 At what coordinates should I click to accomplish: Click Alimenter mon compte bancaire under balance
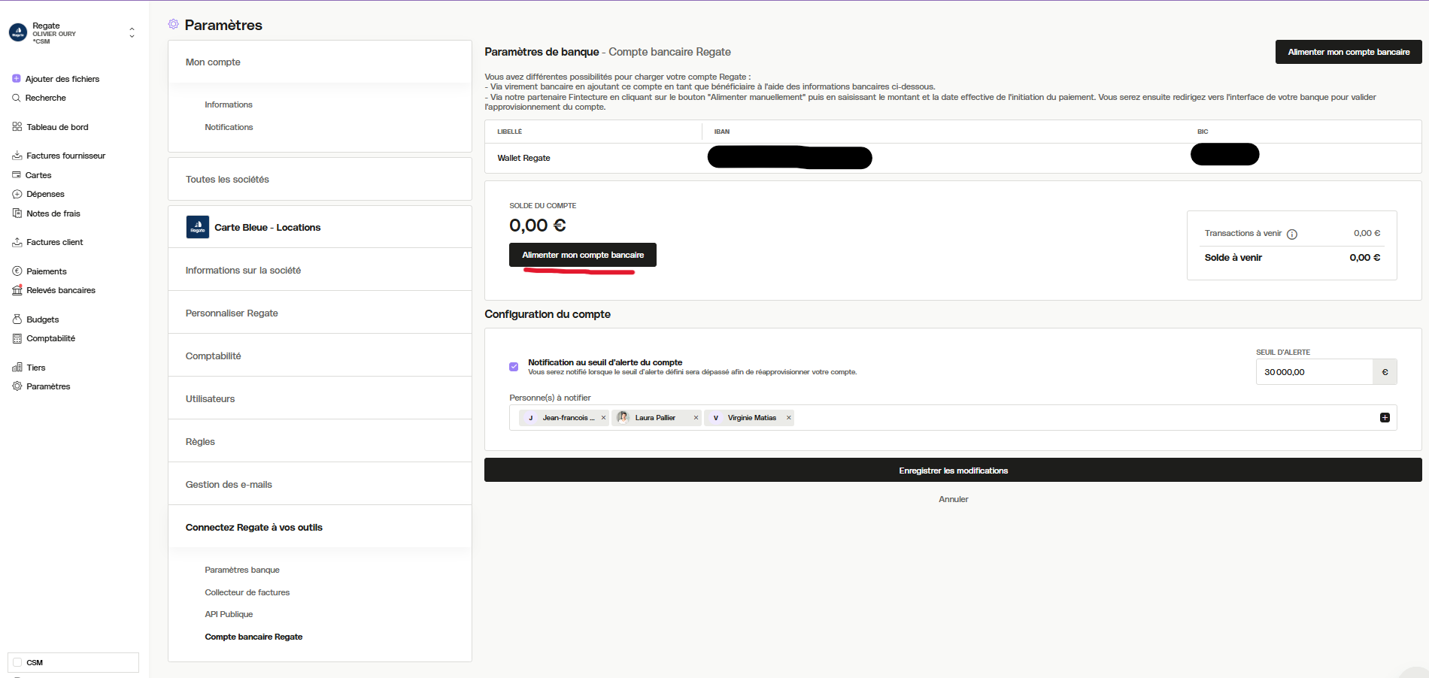pyautogui.click(x=583, y=255)
